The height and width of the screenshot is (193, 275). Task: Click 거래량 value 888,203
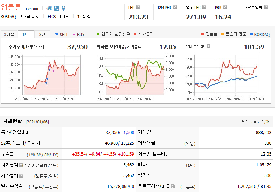tap(263, 133)
